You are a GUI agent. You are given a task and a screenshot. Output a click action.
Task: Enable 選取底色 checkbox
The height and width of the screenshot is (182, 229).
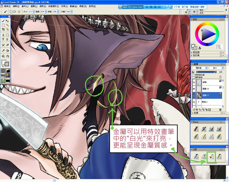(194, 77)
